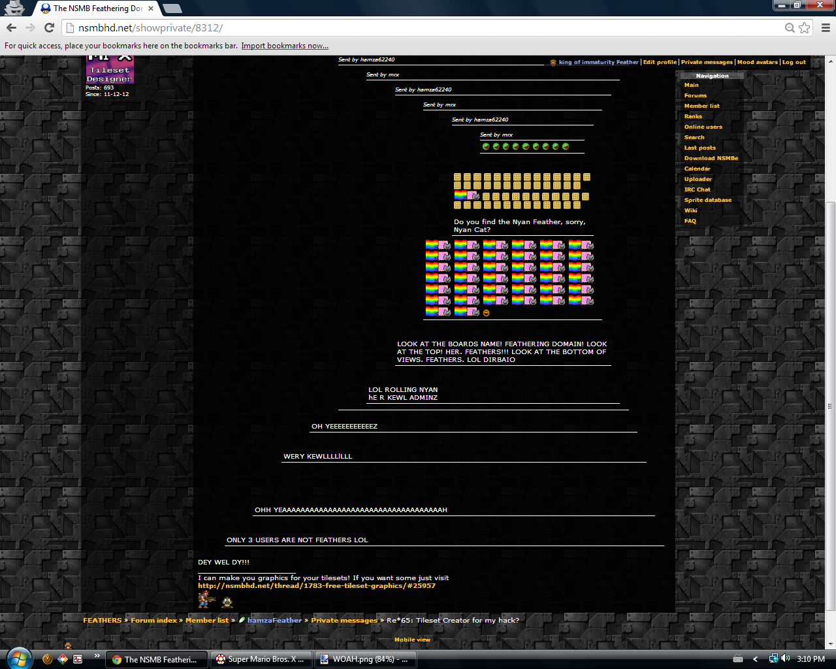Open the free tileset graphics thread link
836x669 pixels.
click(x=316, y=586)
